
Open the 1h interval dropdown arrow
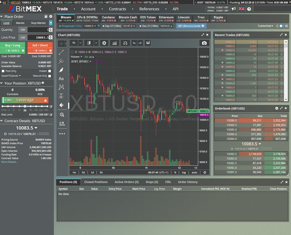80,43
